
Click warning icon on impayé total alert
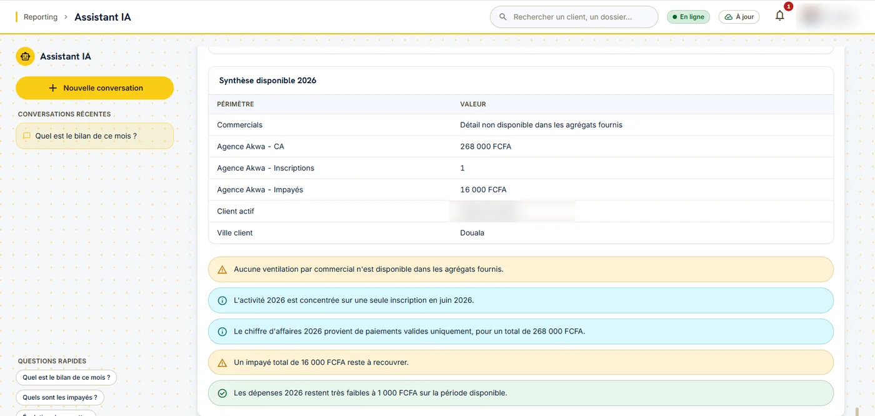[x=222, y=362]
